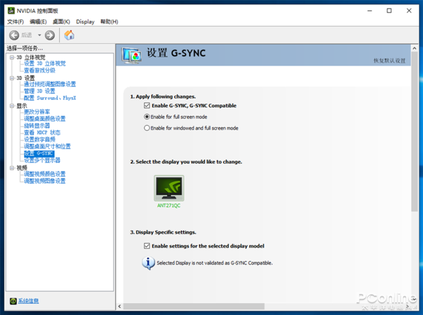Open 配置 Surround、PhysX task
Image resolution: width=423 pixels, height=315 pixels.
coord(50,98)
